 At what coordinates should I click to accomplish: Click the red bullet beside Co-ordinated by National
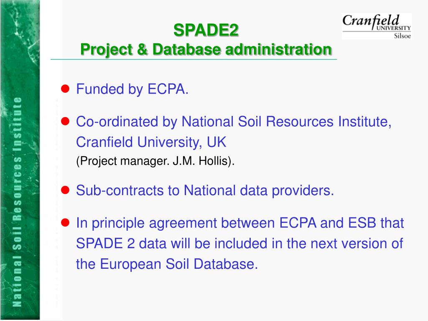point(65,121)
